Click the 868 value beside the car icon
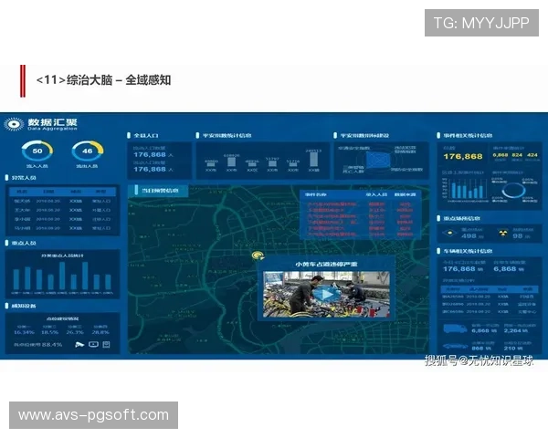Image resolution: width=548 pixels, height=438 pixels. point(477,349)
